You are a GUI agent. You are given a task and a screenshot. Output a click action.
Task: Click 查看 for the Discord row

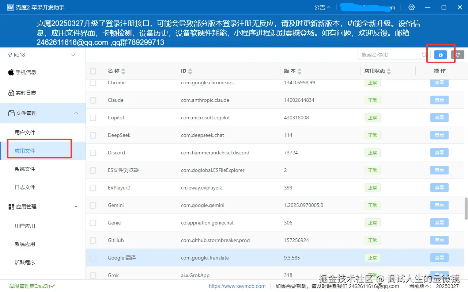click(439, 153)
